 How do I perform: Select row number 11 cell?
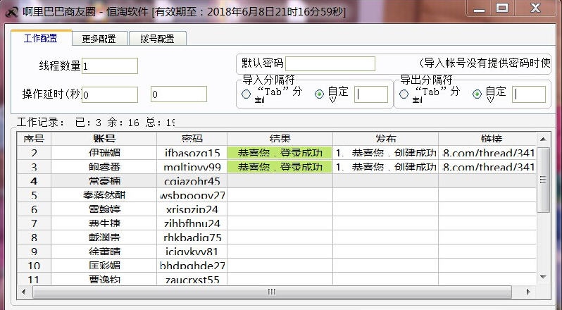(34, 279)
